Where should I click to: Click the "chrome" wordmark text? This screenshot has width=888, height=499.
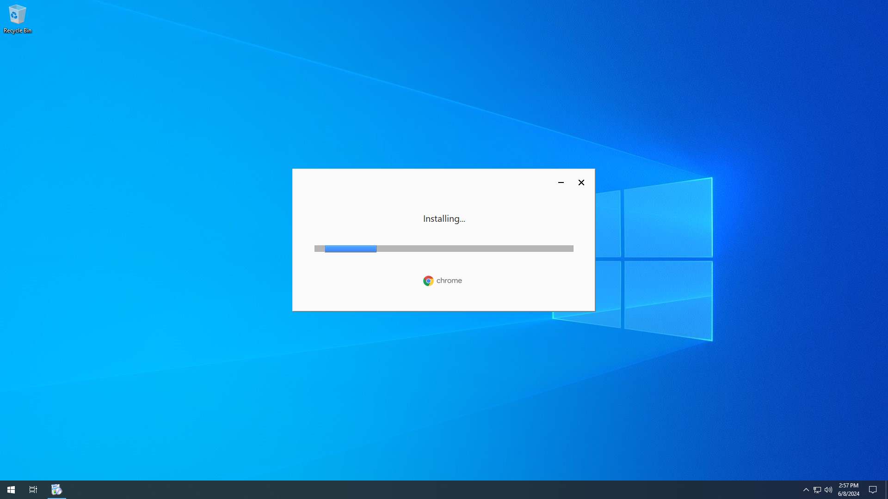(449, 281)
